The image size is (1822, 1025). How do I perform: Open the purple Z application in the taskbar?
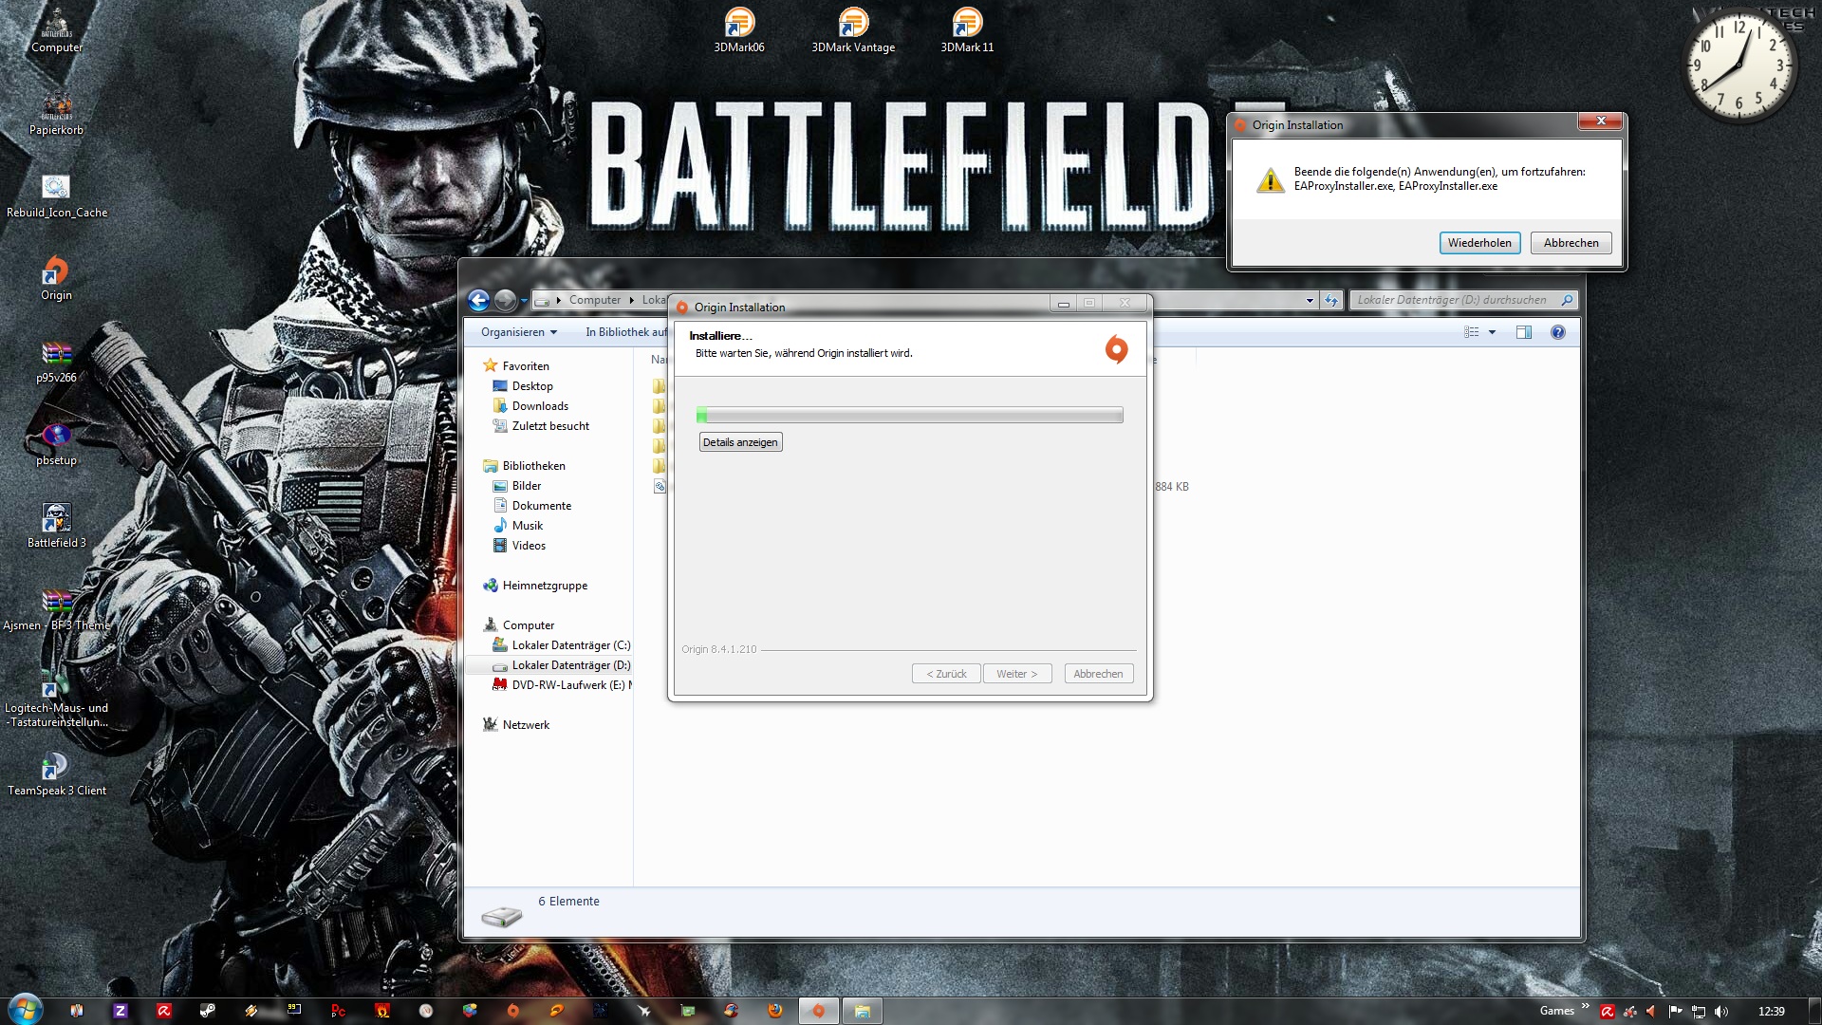coord(121,1011)
